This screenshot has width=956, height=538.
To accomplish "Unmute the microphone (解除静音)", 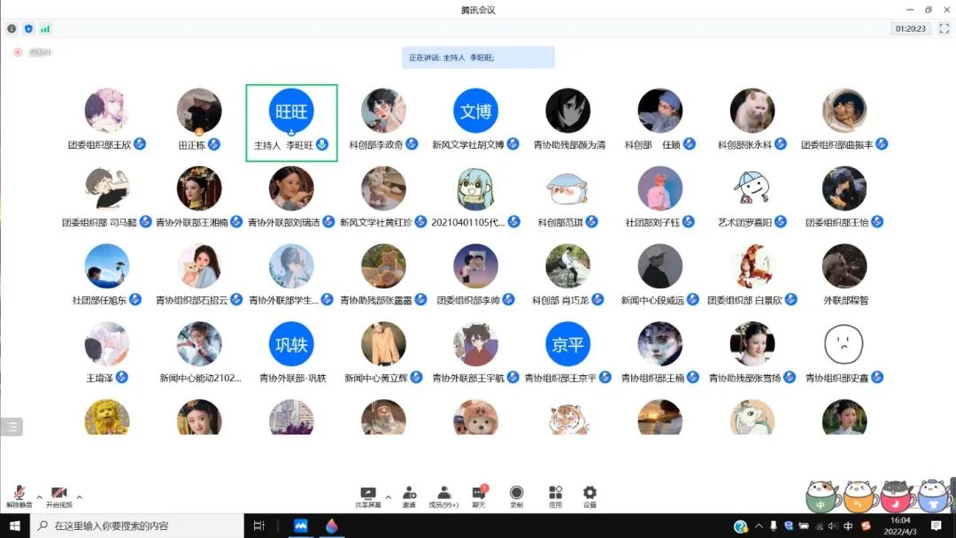I will 19,496.
